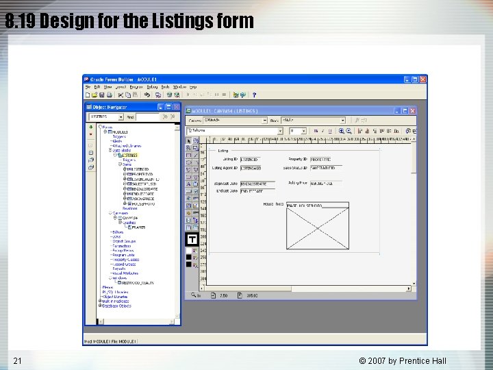Viewport: 493px width, 370px height.
Task: Select the Line drawing tool
Action: (196, 155)
